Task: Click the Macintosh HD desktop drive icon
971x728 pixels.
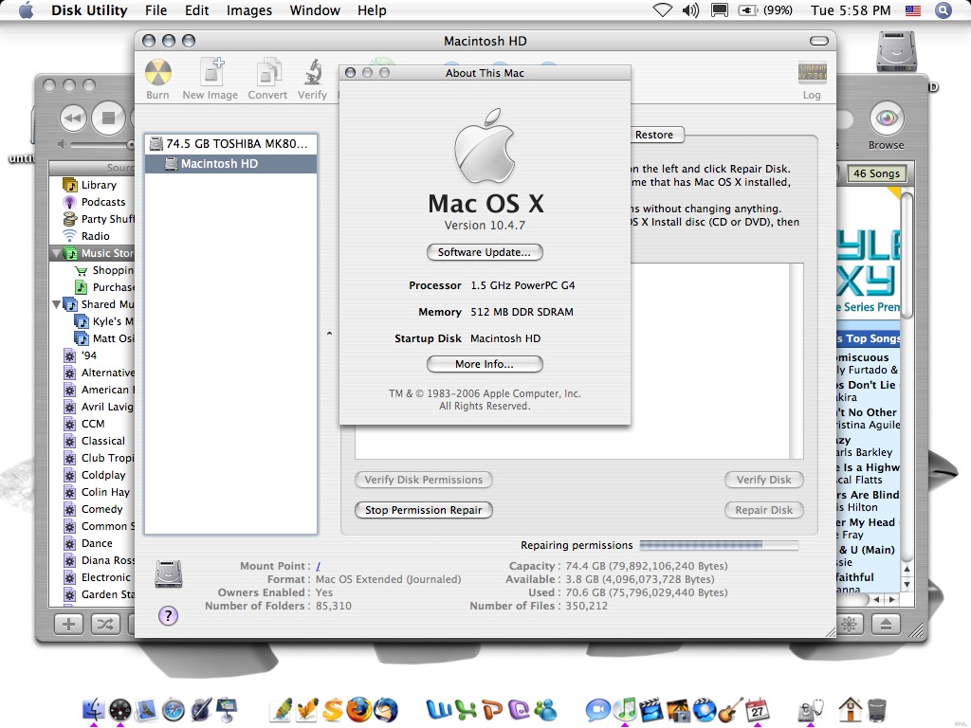Action: click(896, 51)
